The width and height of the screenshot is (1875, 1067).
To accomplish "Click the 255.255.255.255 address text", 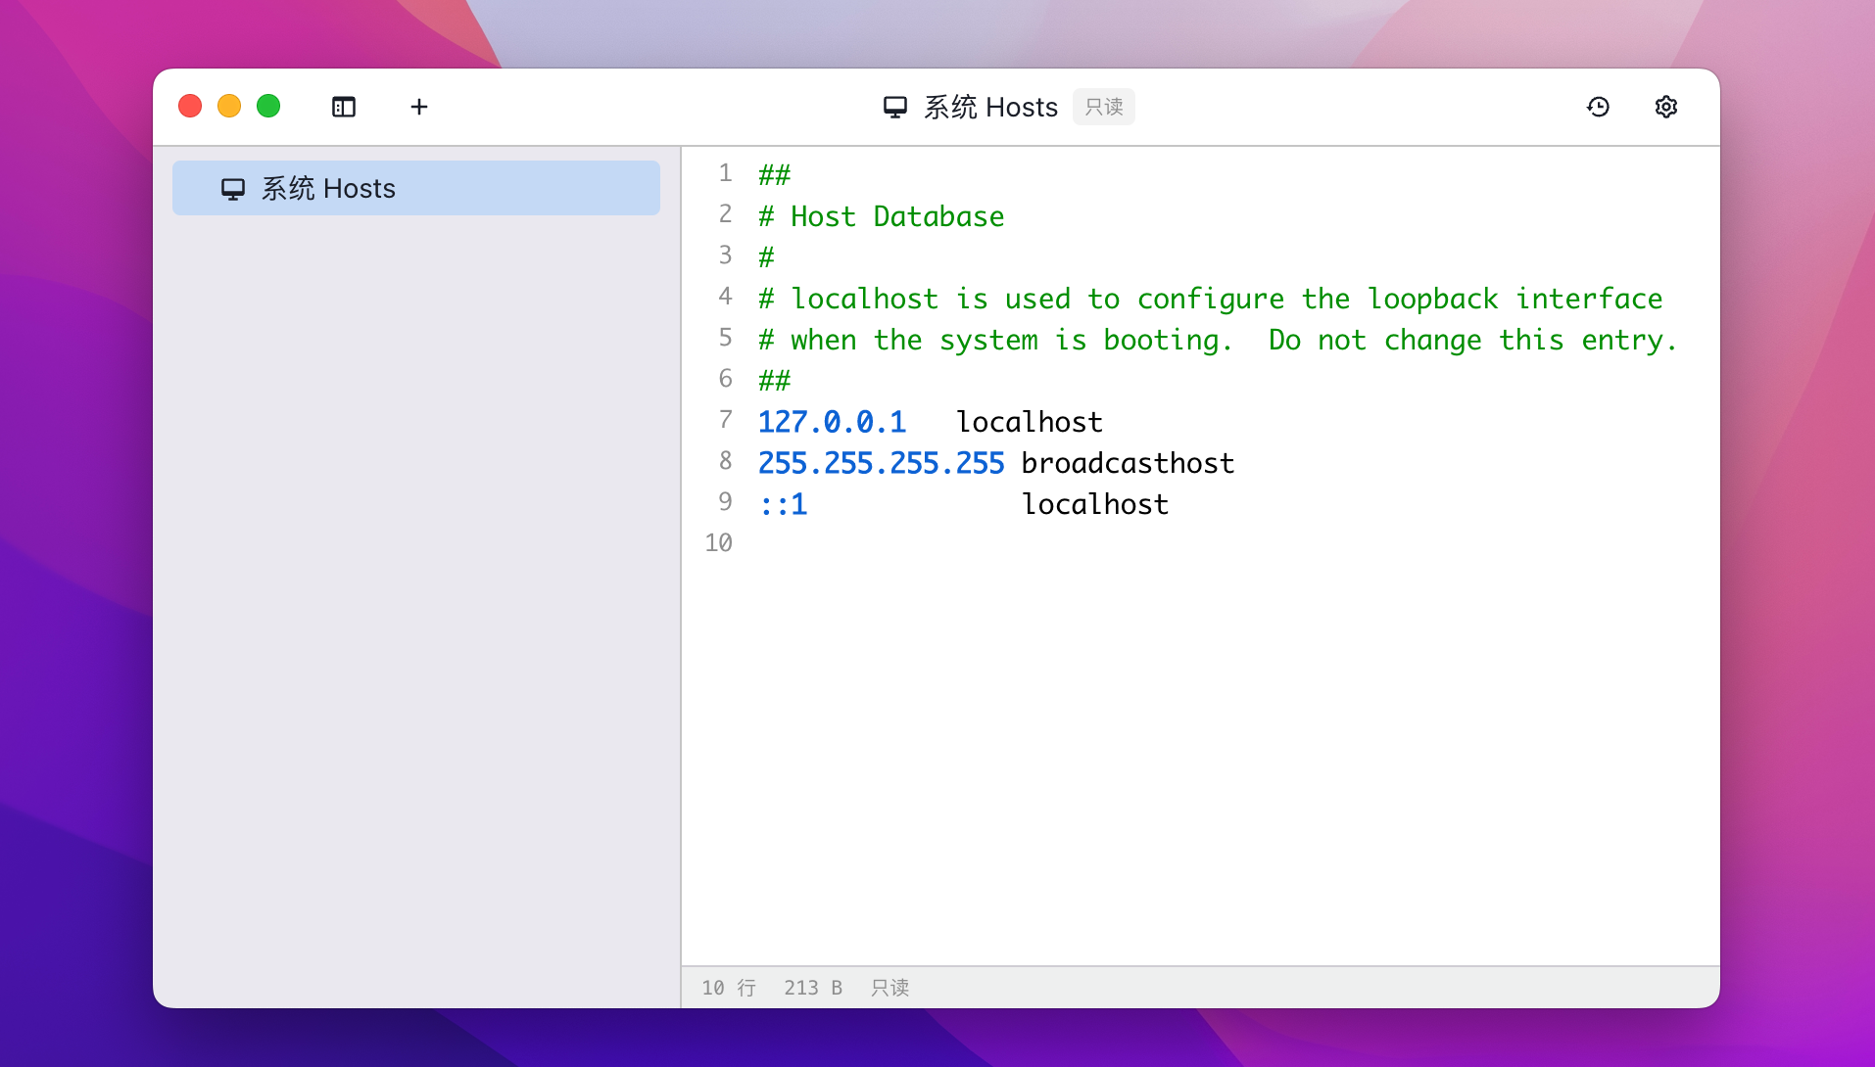I will click(x=881, y=463).
